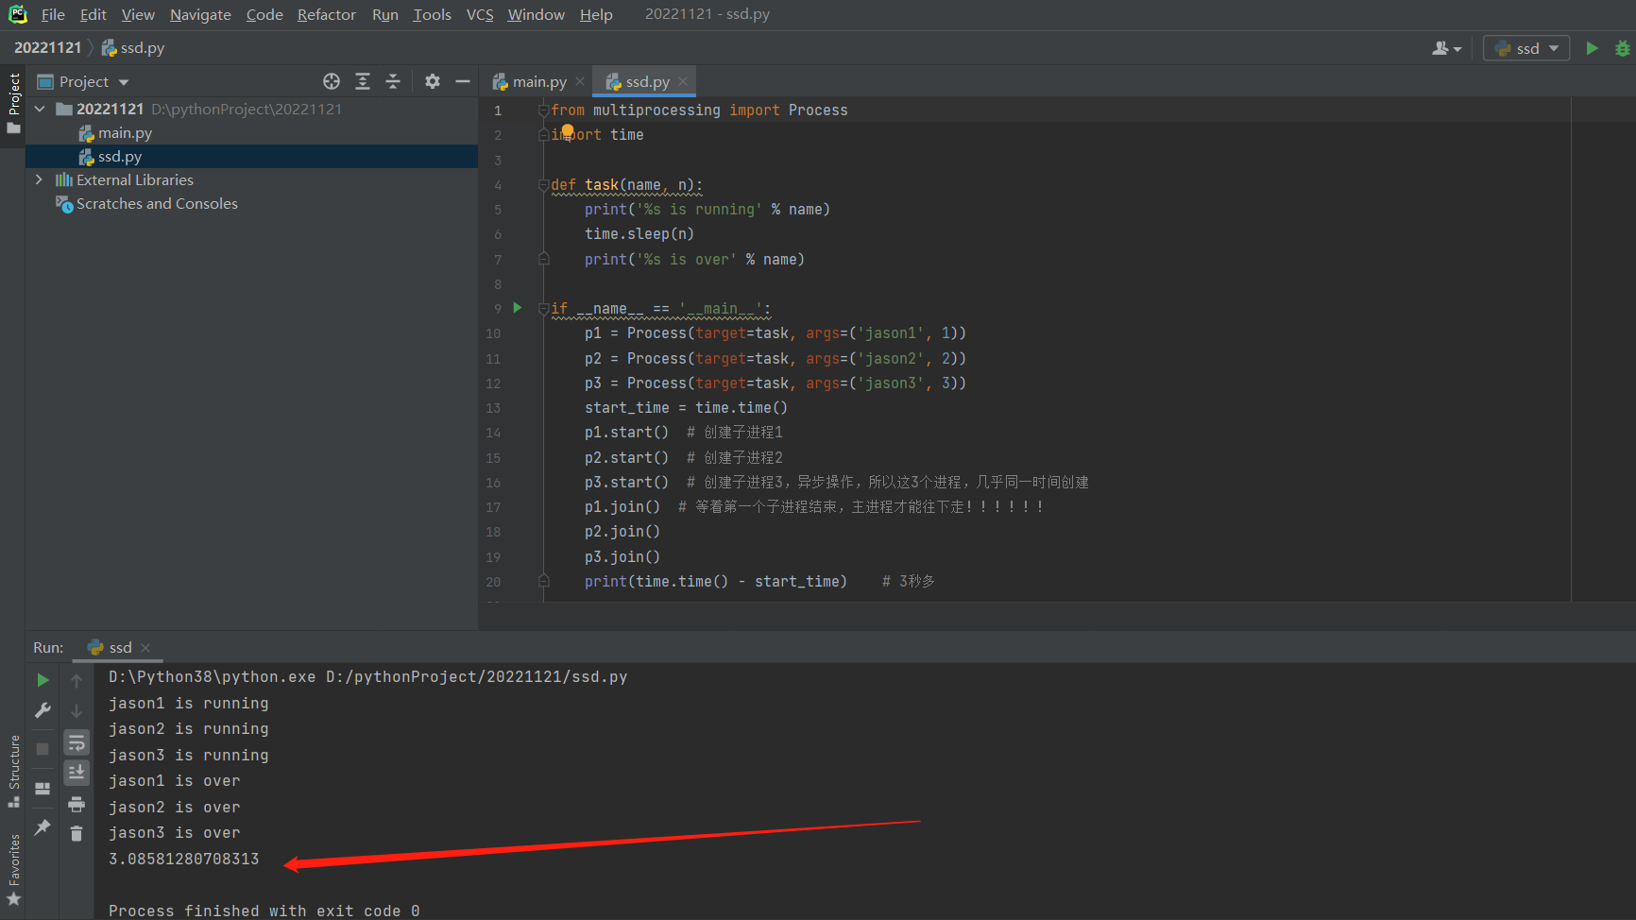
Task: Click the Down the stack trace arrow
Action: click(x=77, y=711)
